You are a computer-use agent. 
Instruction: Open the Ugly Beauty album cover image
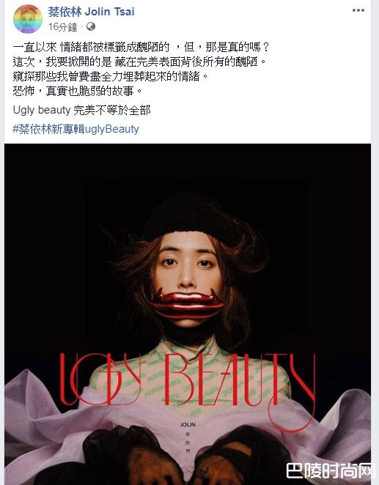[x=188, y=314]
